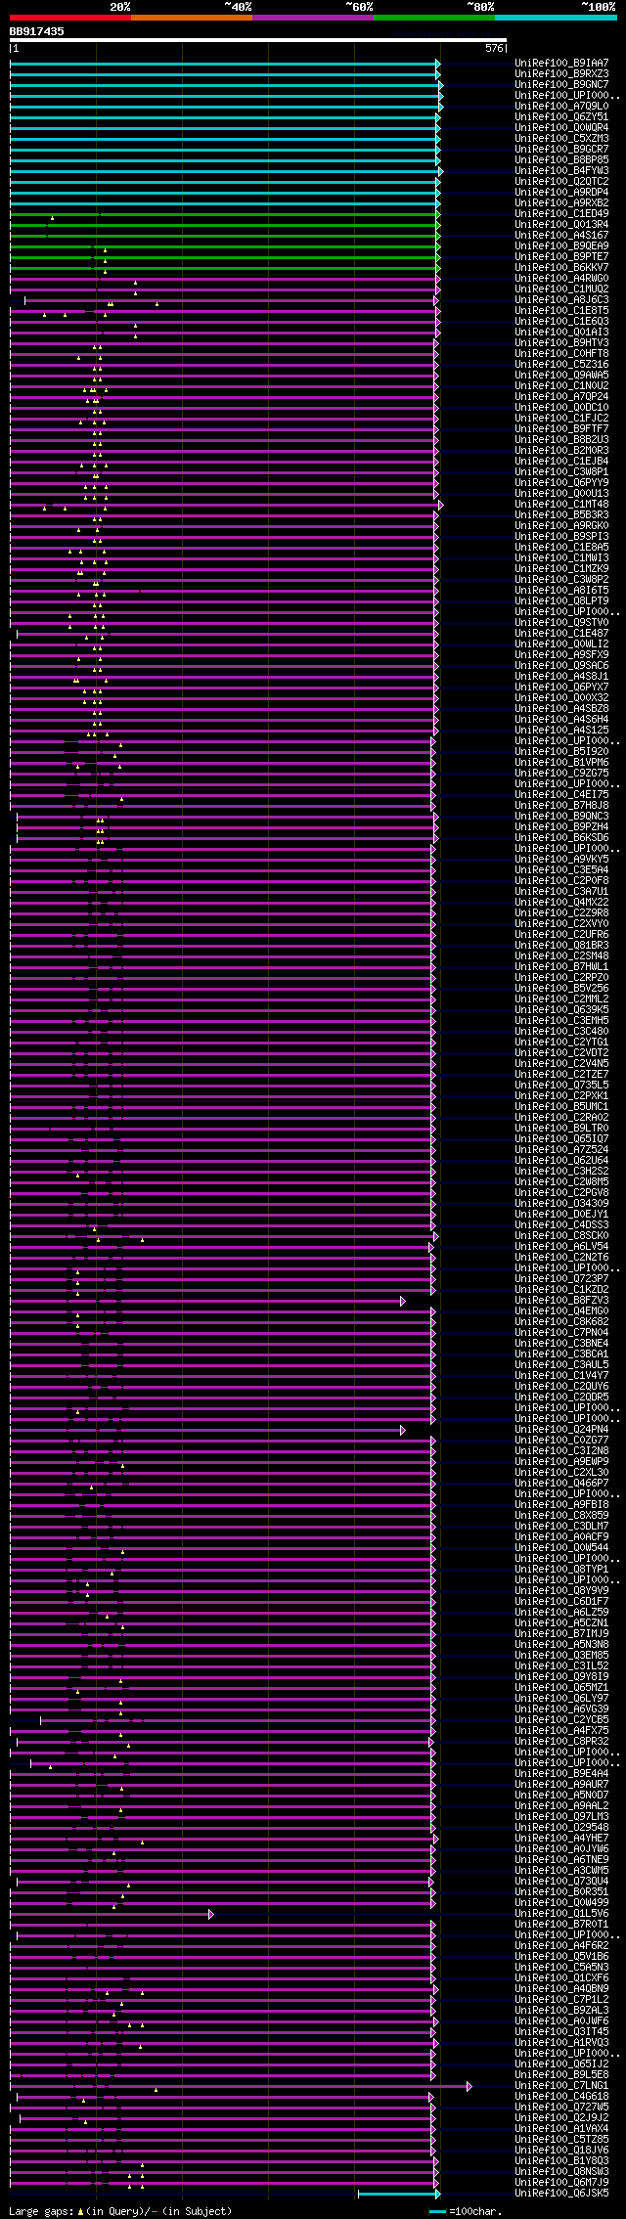Select the UniRef100_C1FJC2 label

click(x=561, y=418)
